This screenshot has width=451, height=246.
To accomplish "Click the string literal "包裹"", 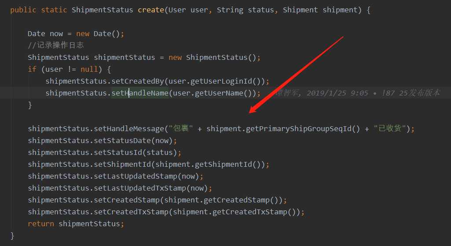I will pyautogui.click(x=181, y=129).
